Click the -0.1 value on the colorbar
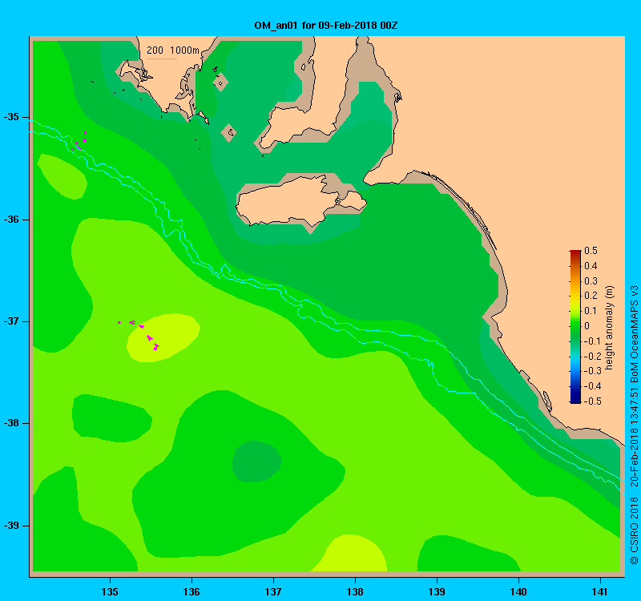The image size is (641, 601). 592,341
